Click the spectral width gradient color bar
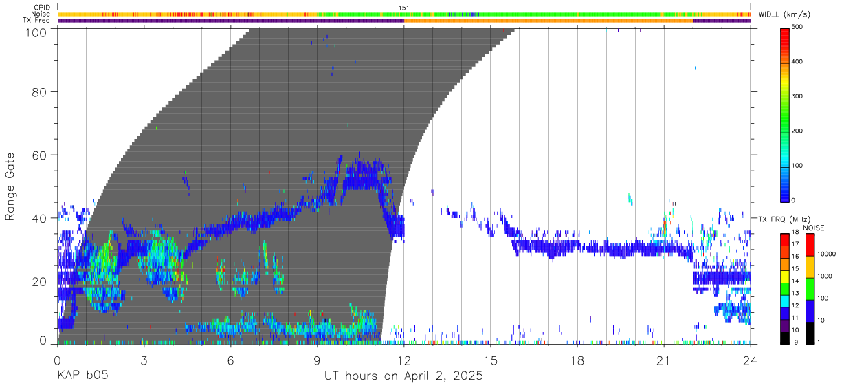 tap(784, 114)
